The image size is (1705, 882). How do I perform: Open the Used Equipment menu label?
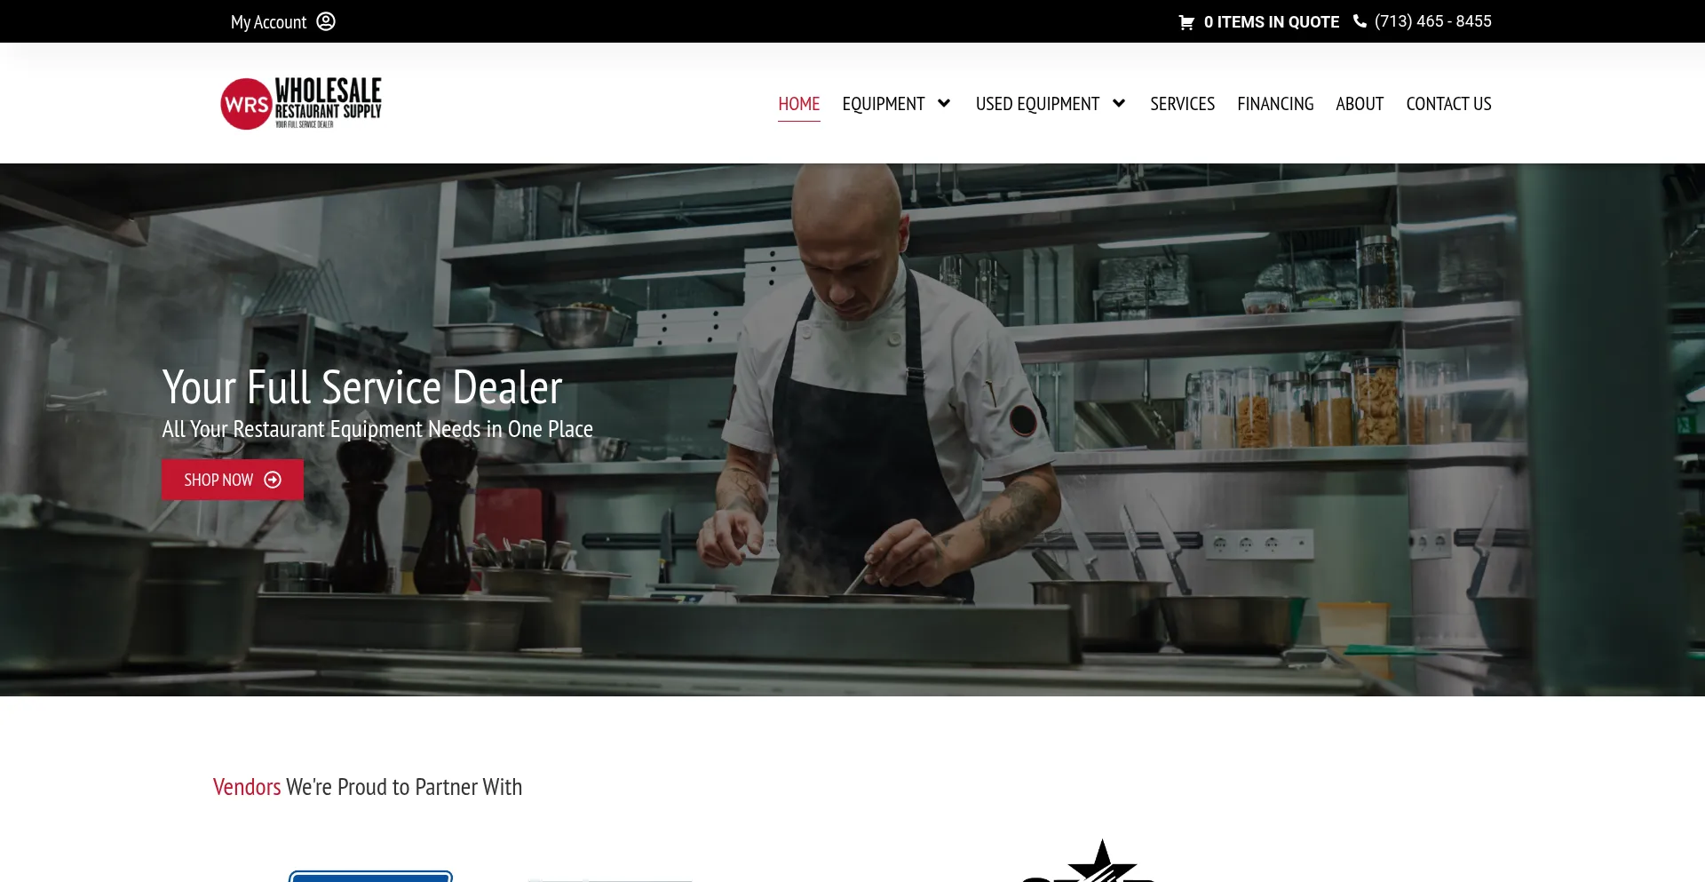tap(1037, 104)
